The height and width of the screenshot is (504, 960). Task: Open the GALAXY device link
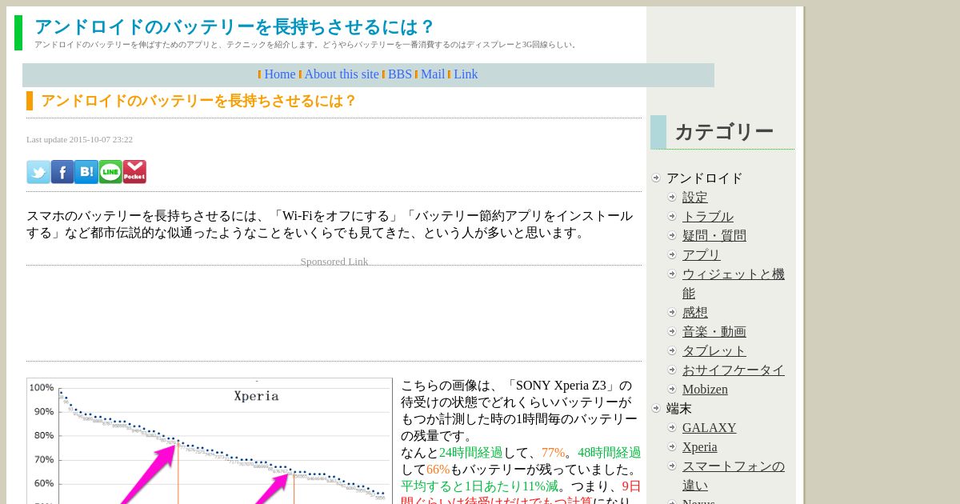click(x=710, y=428)
